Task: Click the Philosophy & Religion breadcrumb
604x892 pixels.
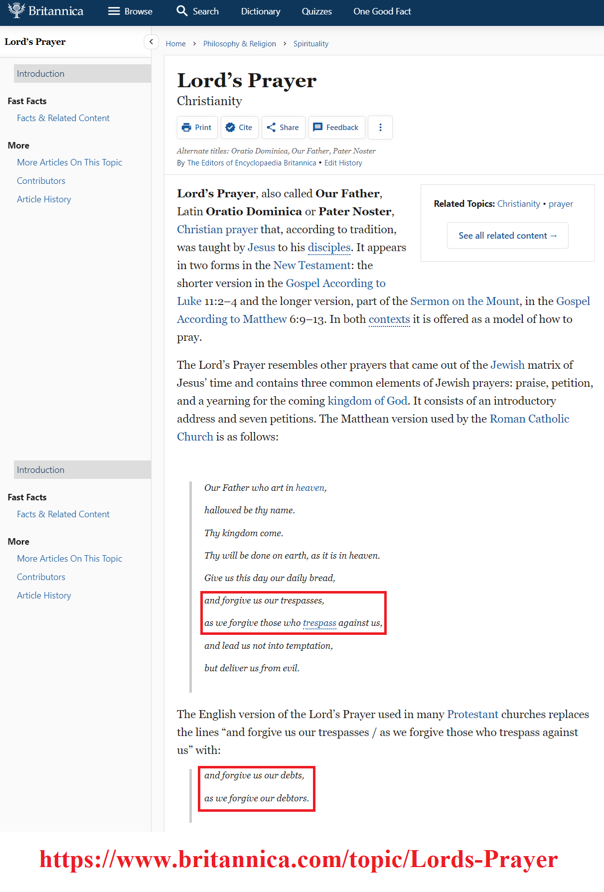Action: click(239, 44)
